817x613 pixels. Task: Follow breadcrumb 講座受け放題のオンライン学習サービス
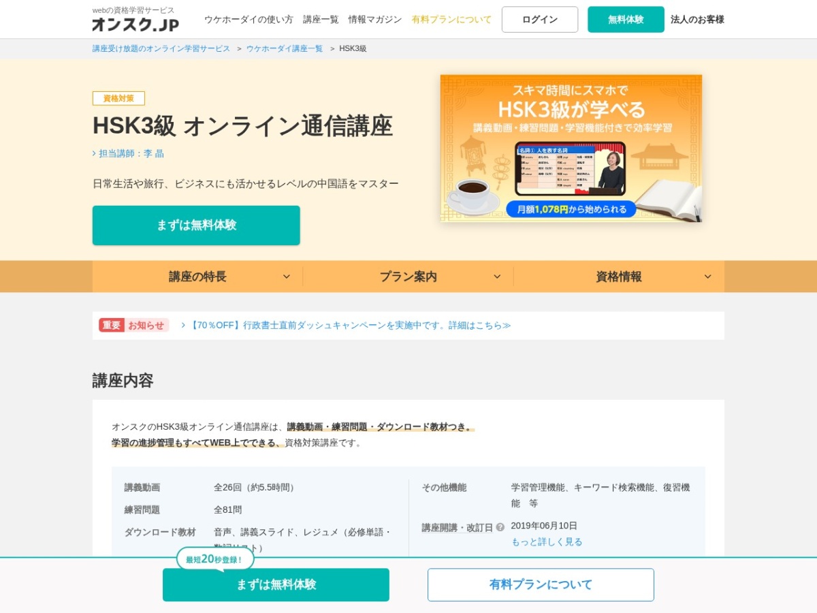click(161, 49)
